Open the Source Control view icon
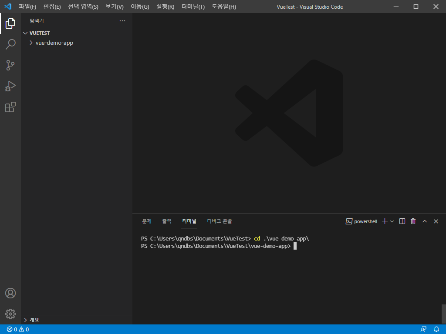This screenshot has width=446, height=334. tap(10, 65)
